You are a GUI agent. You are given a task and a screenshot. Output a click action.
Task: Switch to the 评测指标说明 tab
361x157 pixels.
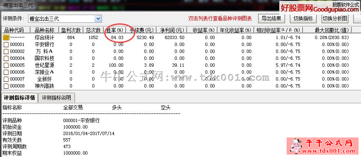click(57, 98)
